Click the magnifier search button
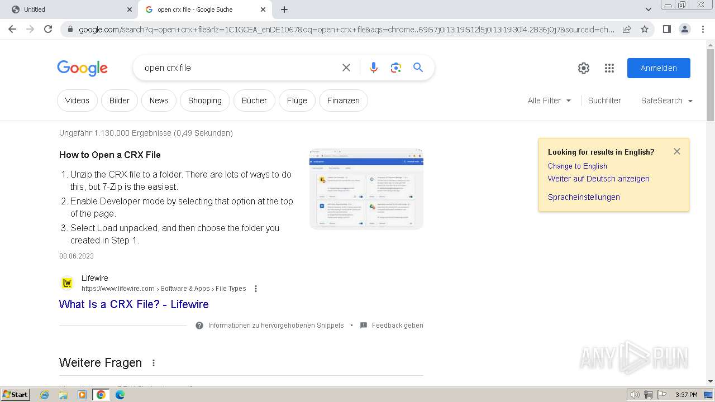Viewport: 715px width, 402px height. click(418, 68)
